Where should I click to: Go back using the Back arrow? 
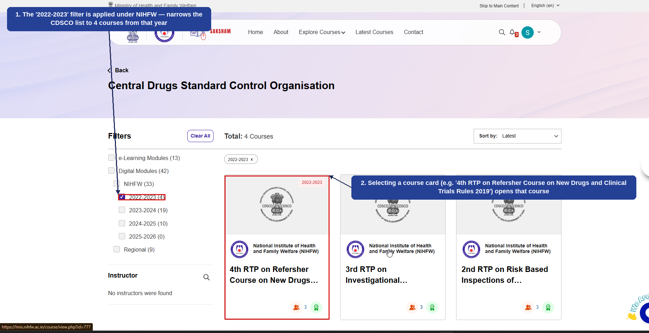coord(118,71)
